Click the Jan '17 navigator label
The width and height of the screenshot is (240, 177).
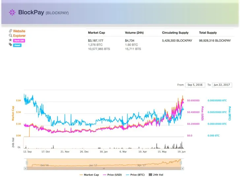(93, 165)
